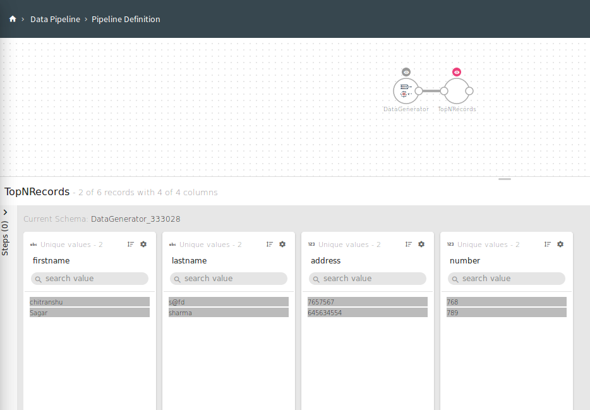The image size is (590, 410).
Task: Open the Data Pipeline breadcrumb link
Action: (x=55, y=19)
